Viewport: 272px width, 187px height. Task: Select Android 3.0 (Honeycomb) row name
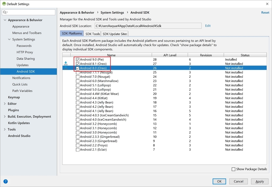(x=98, y=132)
